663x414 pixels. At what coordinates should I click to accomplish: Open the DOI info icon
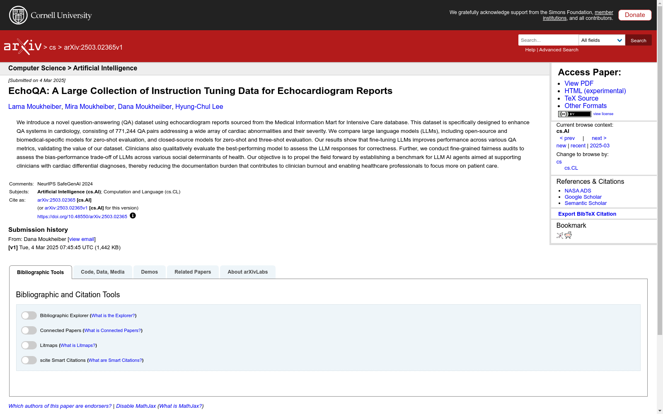[x=133, y=216]
